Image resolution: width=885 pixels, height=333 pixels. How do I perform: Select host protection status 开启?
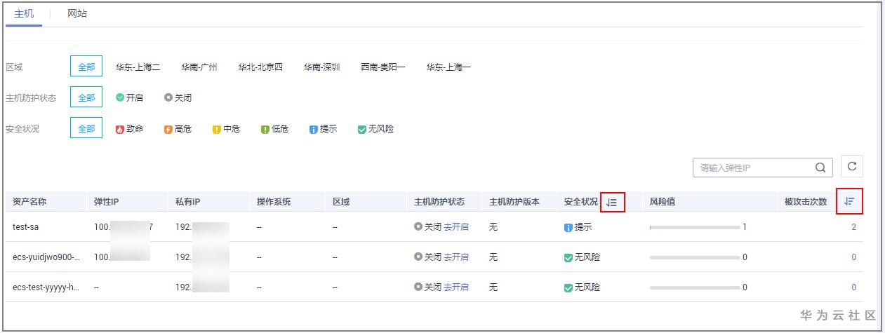[x=129, y=98]
